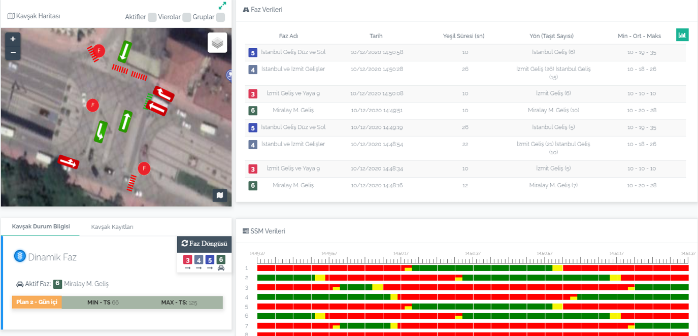This screenshot has width=698, height=336.
Task: Open the map layers selector
Action: click(x=217, y=43)
